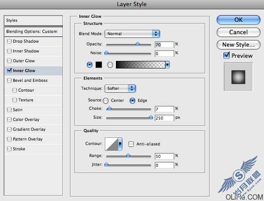Toggle the Preview checkbox
The height and width of the screenshot is (201, 264).
(x=227, y=55)
